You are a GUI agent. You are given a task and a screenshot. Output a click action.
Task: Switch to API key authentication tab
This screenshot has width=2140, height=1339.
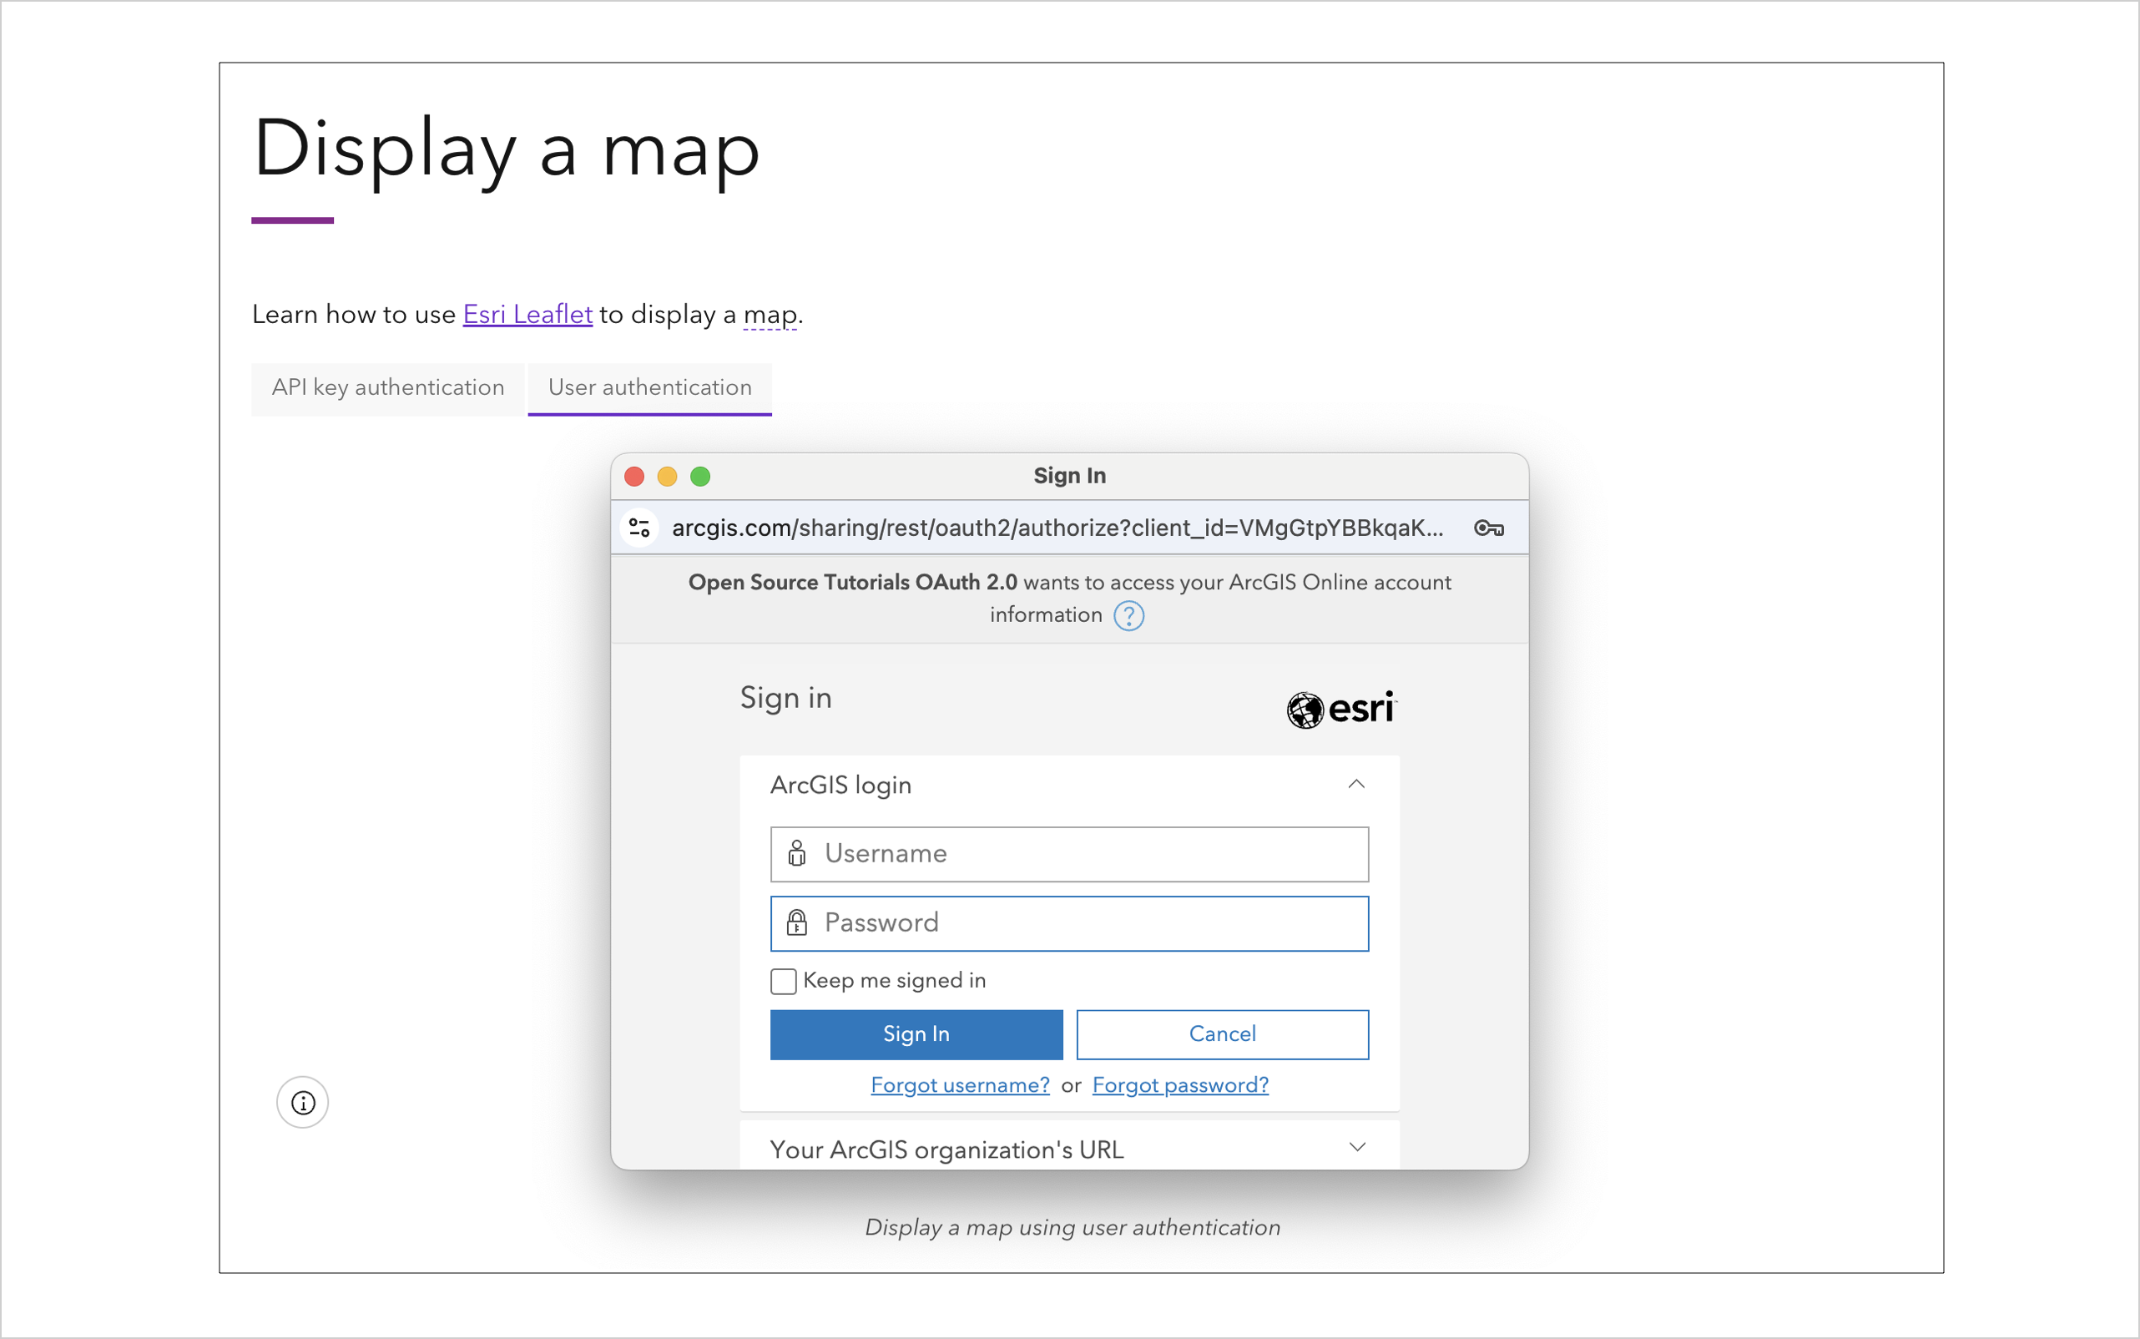(x=388, y=388)
